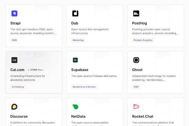189x126 pixels.
Task: Select the Product Analytics tag
Action: pyautogui.click(x=143, y=40)
